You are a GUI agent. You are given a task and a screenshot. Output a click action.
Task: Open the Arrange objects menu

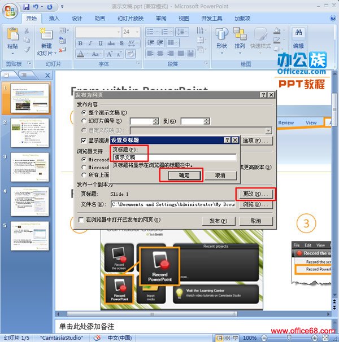[x=240, y=41]
